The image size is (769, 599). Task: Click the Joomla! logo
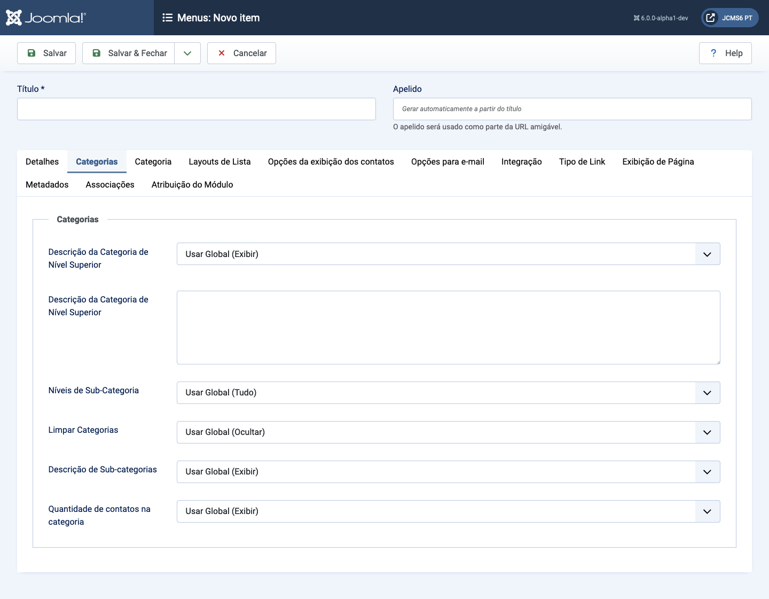pos(45,18)
